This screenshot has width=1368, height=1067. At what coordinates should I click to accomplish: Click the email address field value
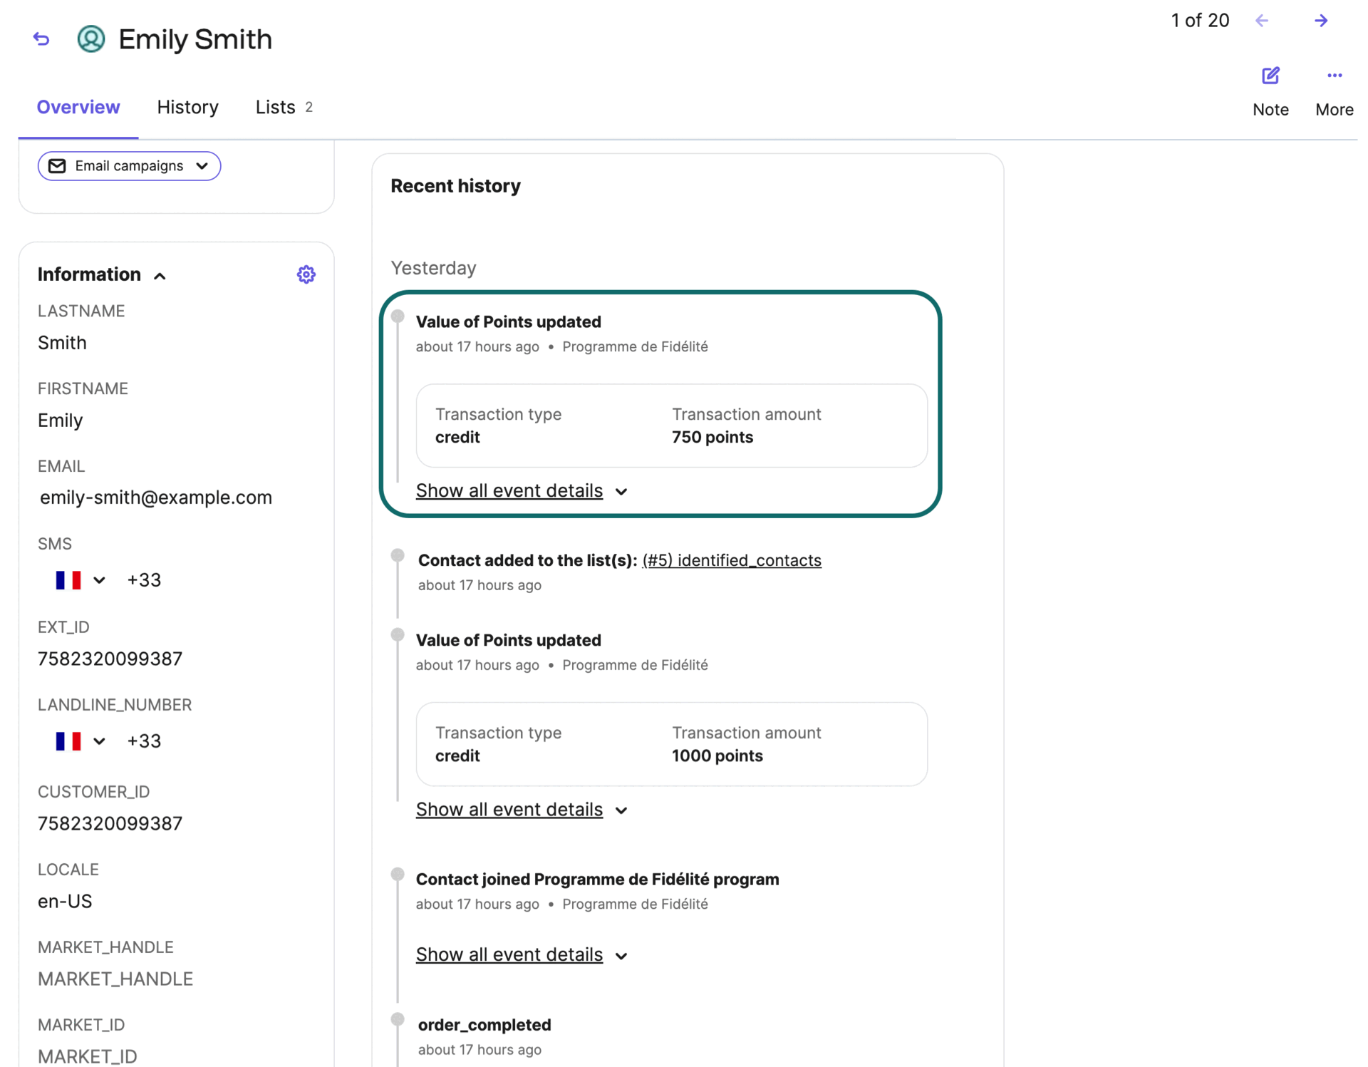point(156,498)
